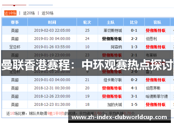Open the 2-1 score against 布莱顿
The image size is (174, 126).
click(134, 55)
